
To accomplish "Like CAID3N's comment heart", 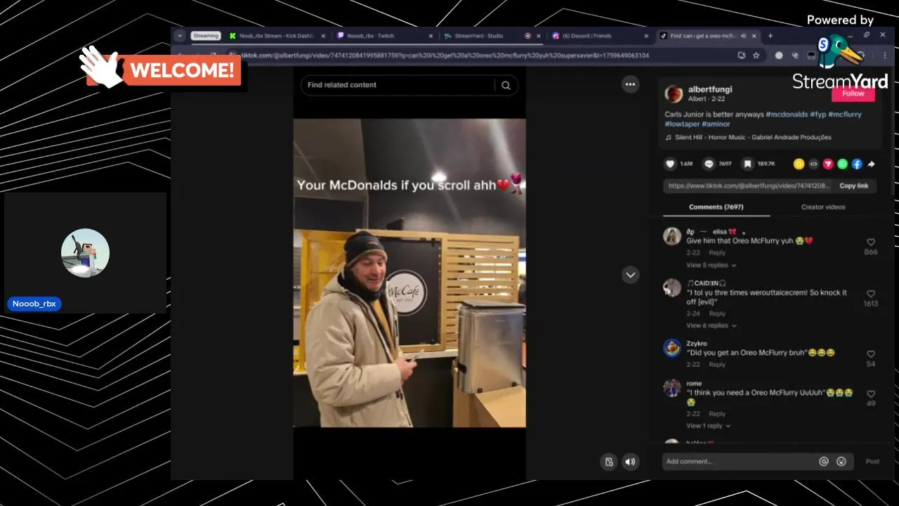I will click(x=871, y=294).
